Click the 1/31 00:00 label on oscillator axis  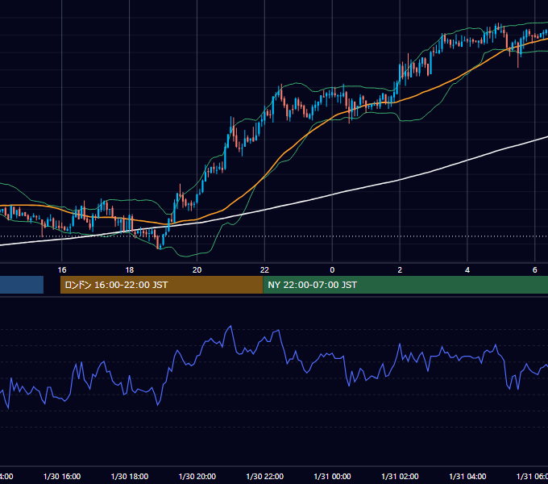pos(332,477)
